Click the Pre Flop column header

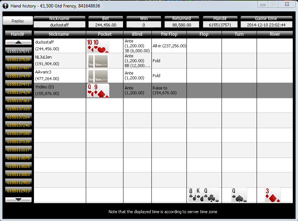(169, 34)
